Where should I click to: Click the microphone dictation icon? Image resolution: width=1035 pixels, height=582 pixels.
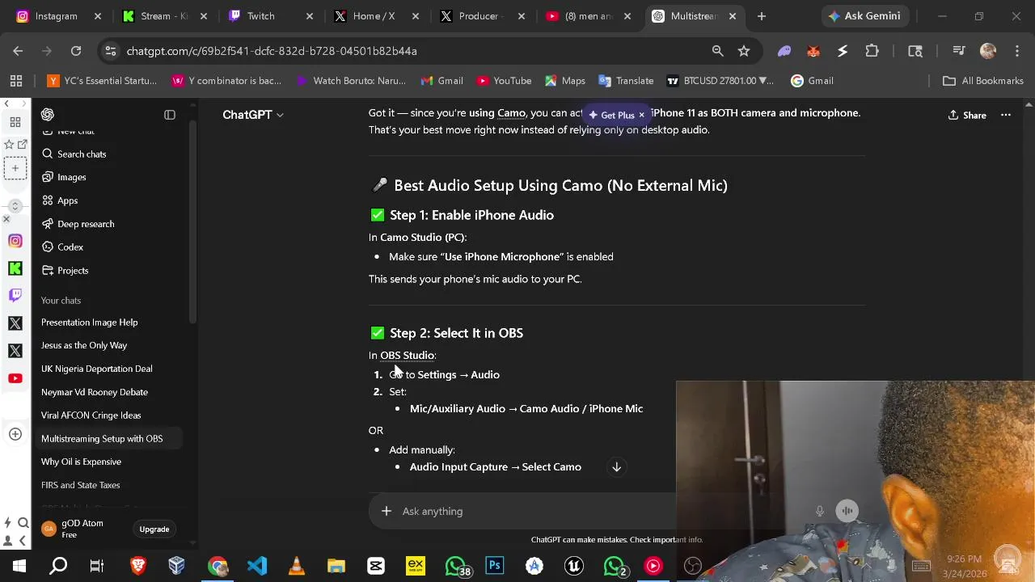[x=819, y=511]
